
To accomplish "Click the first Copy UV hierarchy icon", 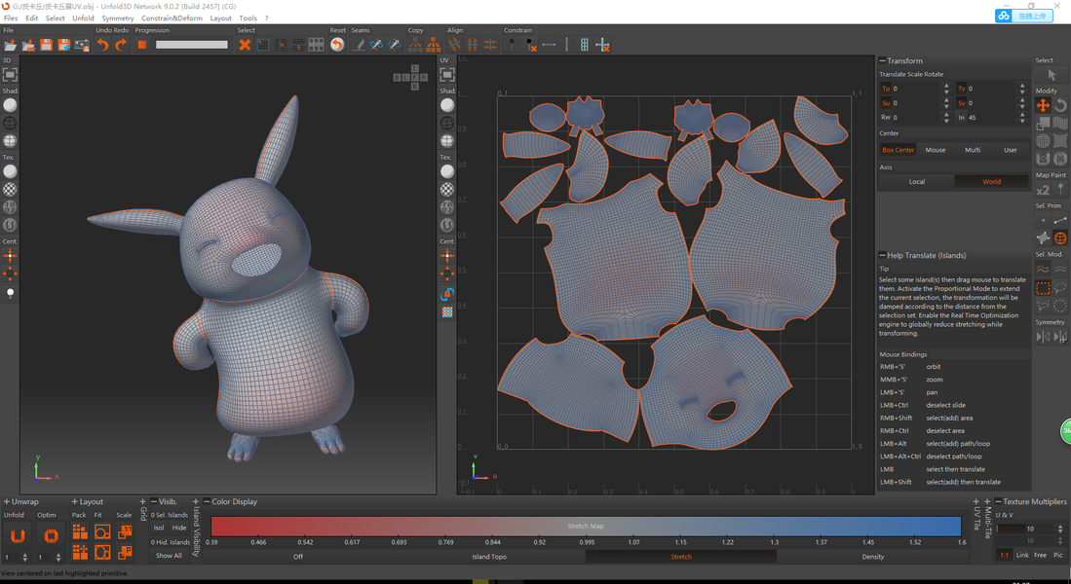I will [x=414, y=45].
